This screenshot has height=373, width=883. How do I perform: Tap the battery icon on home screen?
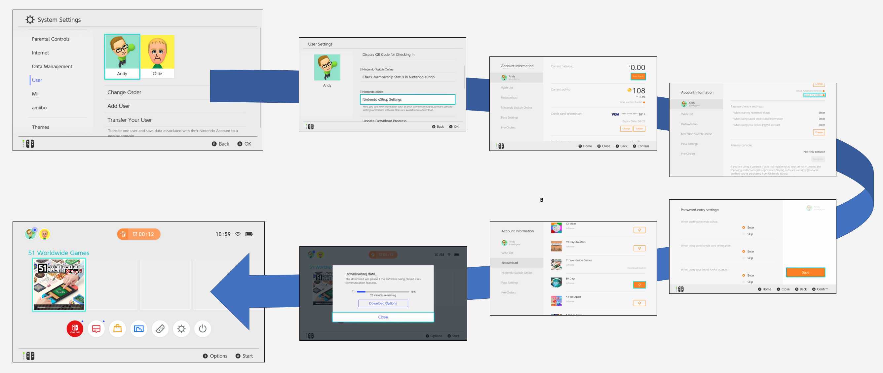tap(249, 234)
